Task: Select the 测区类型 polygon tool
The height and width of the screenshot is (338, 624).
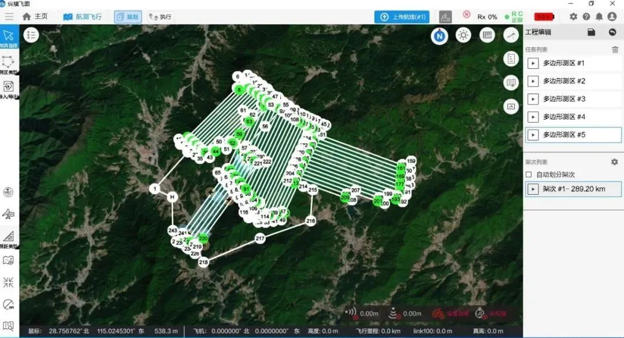Action: 9,65
